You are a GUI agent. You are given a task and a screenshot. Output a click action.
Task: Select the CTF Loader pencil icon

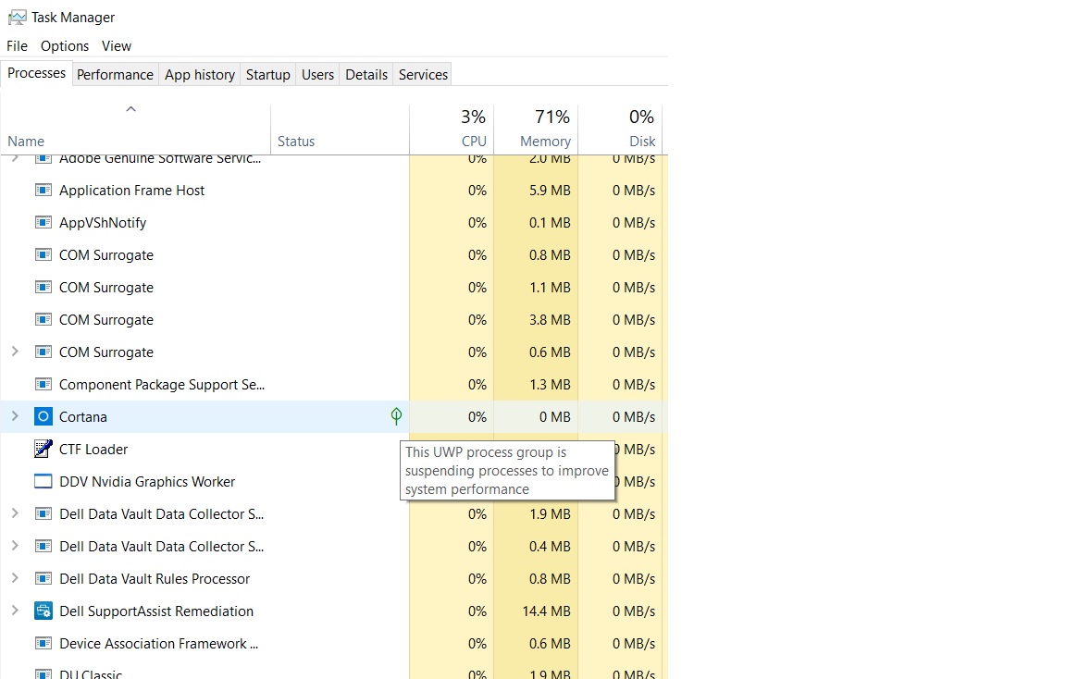tap(43, 449)
